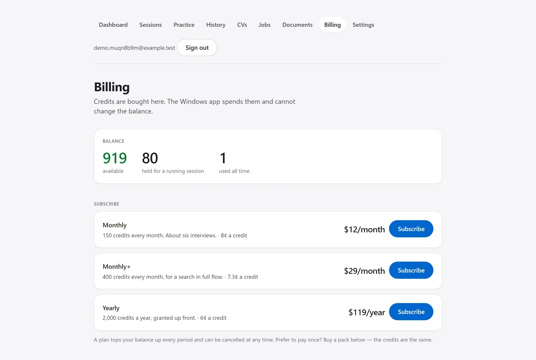Image resolution: width=536 pixels, height=360 pixels.
Task: Click the 'A plan tops your balance' note
Action: point(263,340)
